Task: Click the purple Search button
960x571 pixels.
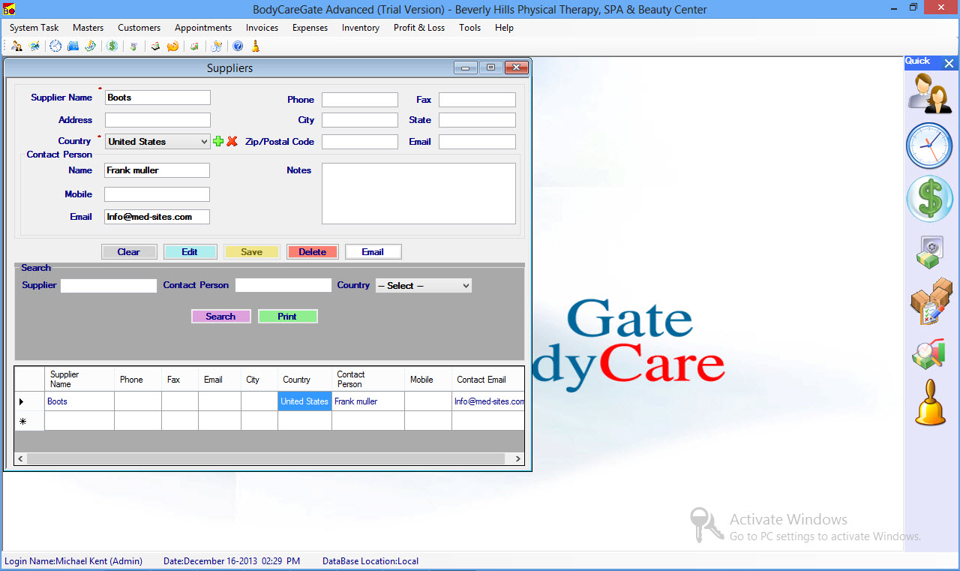Action: coord(220,317)
